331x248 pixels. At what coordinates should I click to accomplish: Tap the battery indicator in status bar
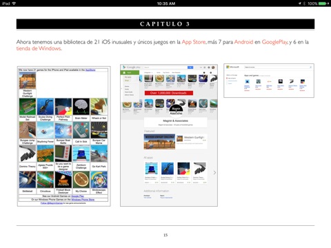coord(323,3)
